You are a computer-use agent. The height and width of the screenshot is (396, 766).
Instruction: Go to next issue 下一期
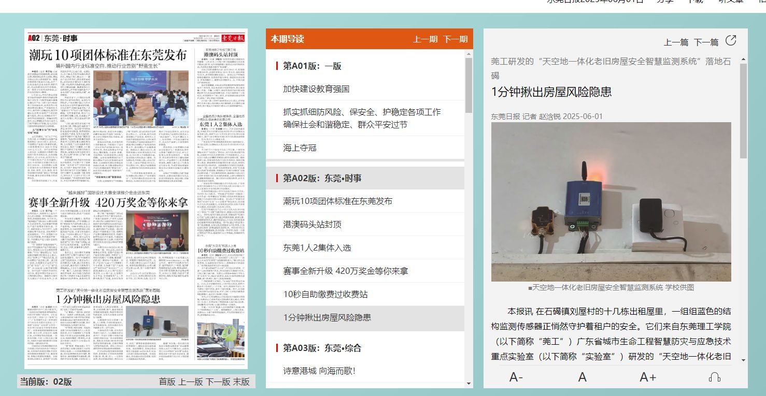coord(455,39)
